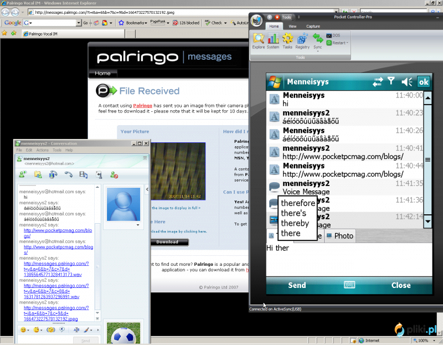The image size is (443, 345).
Task: Open Palringo link in File Received text
Action: [142, 106]
